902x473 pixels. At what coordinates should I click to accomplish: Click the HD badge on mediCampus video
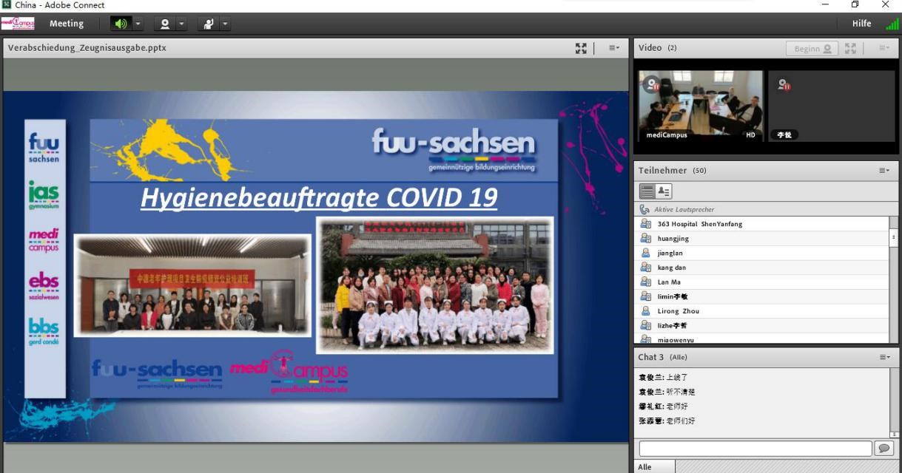tap(750, 135)
